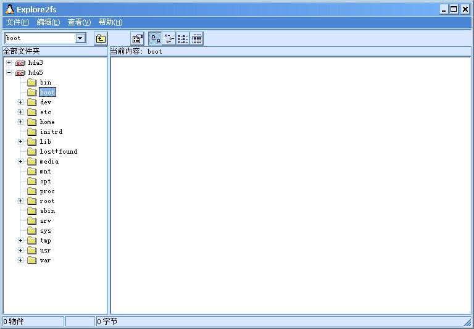Click the etc folder icon
The image size is (474, 329).
click(x=31, y=112)
